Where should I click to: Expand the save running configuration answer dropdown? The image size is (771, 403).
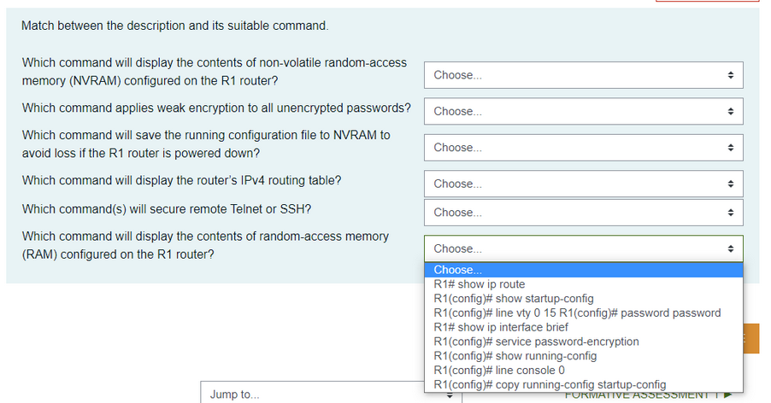pos(583,148)
